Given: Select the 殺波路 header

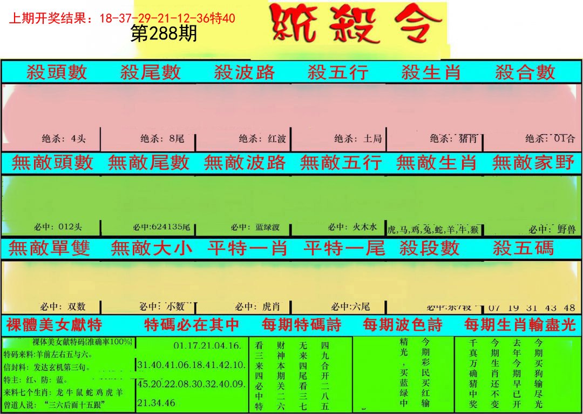Looking at the screenshot, I should click(x=244, y=72).
